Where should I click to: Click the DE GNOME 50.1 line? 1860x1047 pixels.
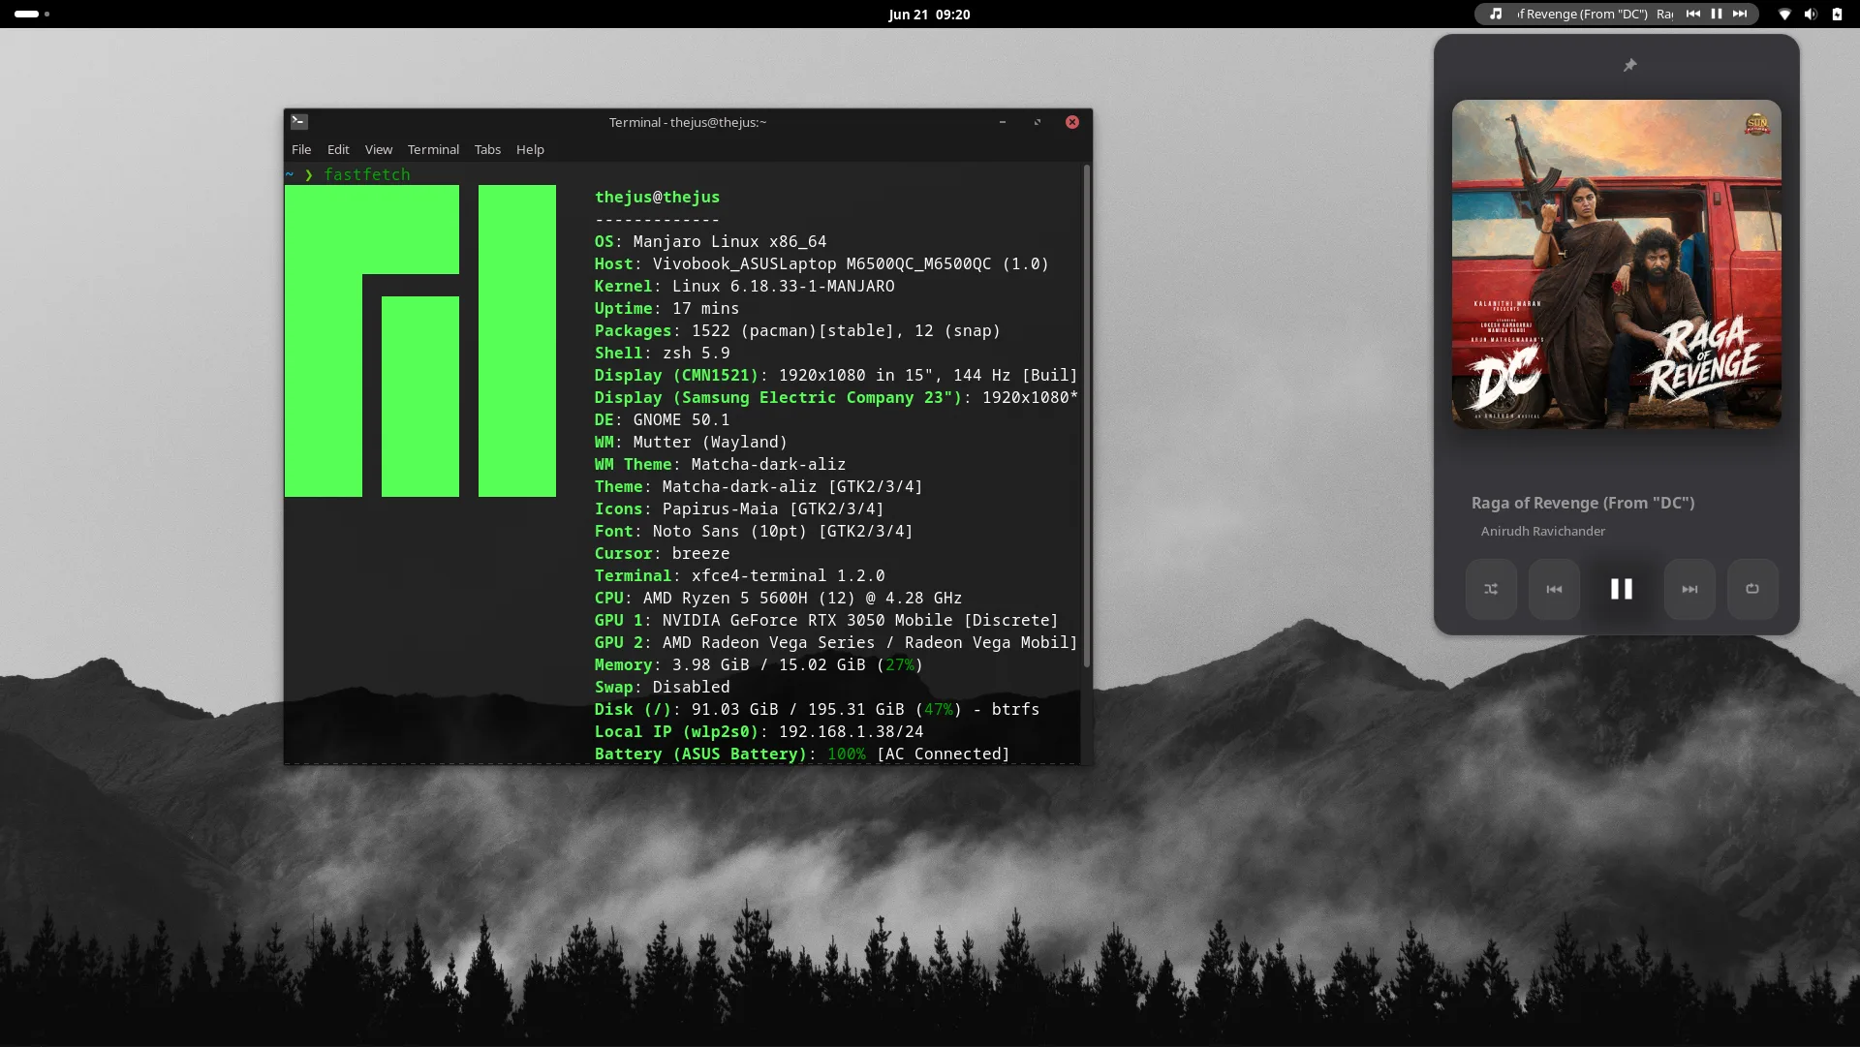click(x=663, y=419)
